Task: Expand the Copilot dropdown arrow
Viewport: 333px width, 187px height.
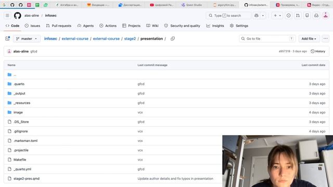Action: point(263,16)
